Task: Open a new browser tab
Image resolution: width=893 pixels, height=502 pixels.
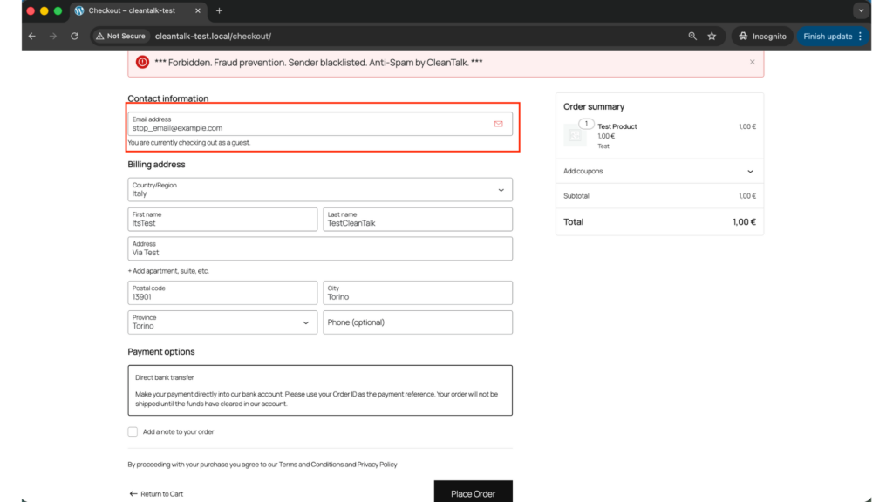Action: pyautogui.click(x=218, y=10)
